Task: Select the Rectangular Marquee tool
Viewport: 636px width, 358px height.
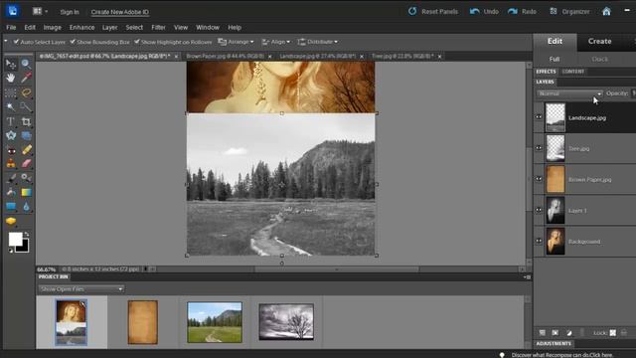Action: click(11, 92)
